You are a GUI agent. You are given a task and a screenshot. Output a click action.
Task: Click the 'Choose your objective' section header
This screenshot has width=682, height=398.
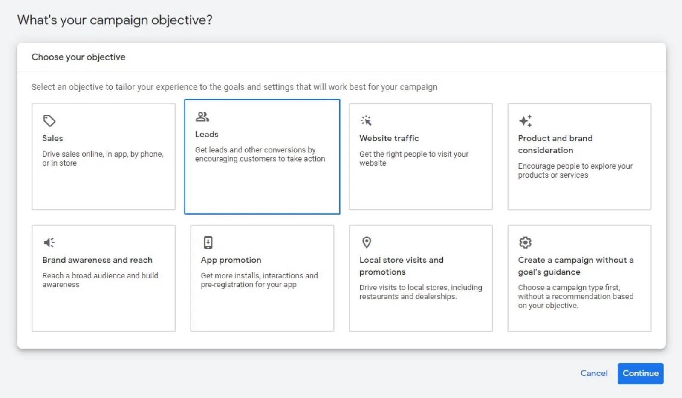pyautogui.click(x=78, y=57)
